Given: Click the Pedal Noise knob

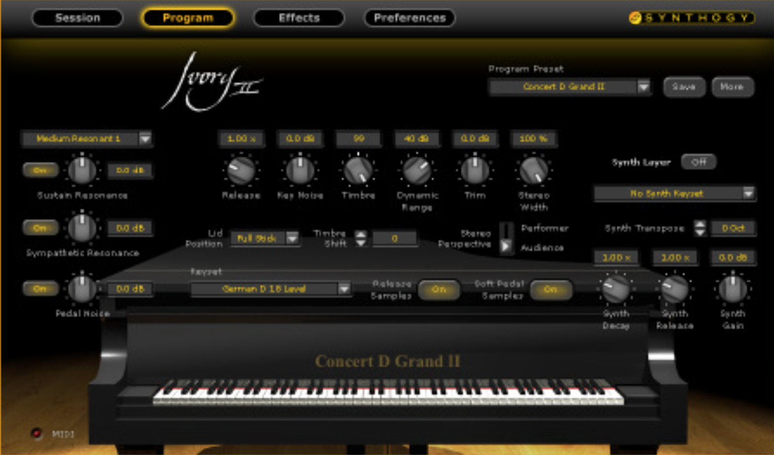Looking at the screenshot, I should 82,288.
